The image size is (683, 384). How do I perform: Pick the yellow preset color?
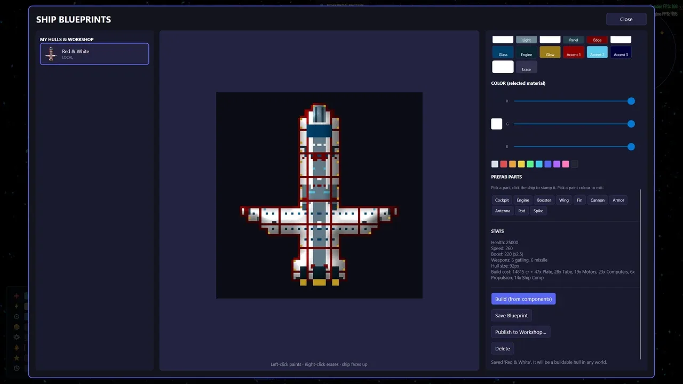point(521,164)
